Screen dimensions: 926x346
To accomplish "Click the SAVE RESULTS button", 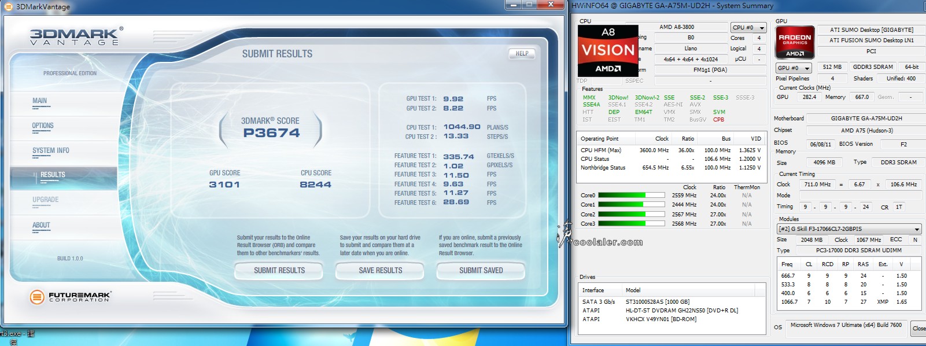I will tap(381, 270).
